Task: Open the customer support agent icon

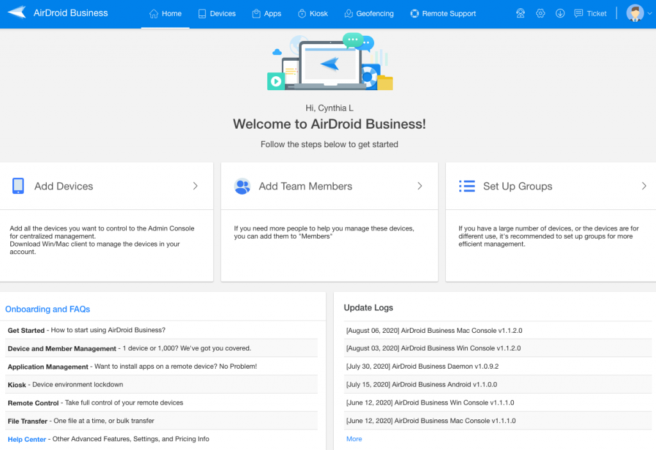Action: (x=520, y=13)
